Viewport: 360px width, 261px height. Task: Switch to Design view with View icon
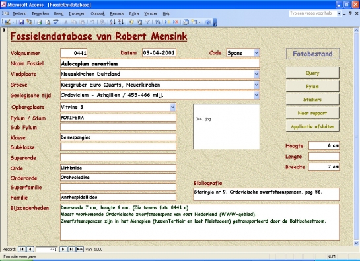[x=7, y=22]
